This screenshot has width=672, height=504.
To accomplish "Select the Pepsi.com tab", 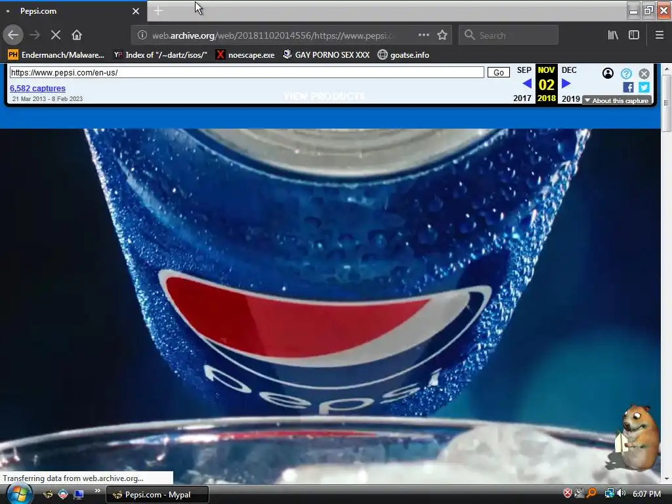I will coord(73,11).
